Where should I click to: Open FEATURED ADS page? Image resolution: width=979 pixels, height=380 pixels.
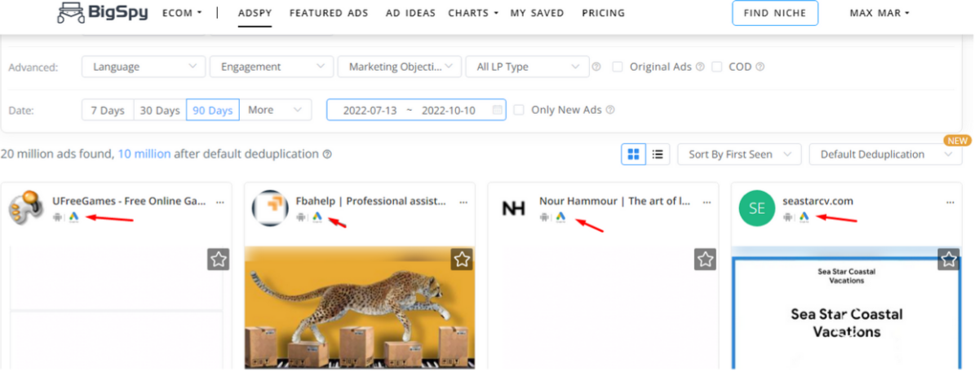(x=329, y=13)
